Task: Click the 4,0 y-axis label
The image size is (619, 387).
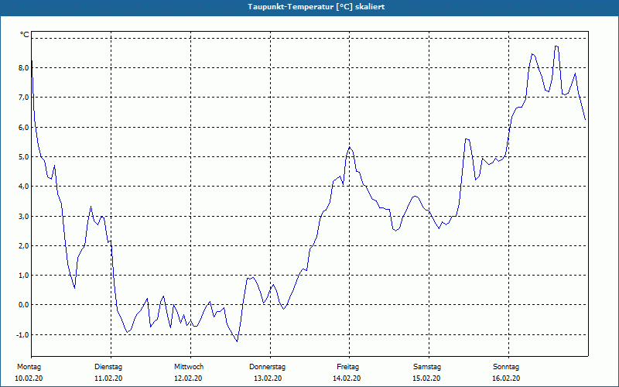Action: pos(24,187)
